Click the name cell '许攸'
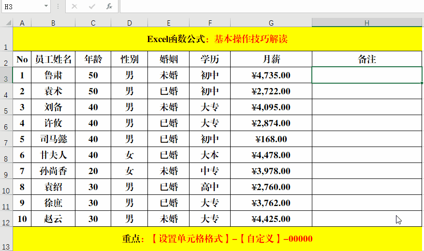This screenshot has width=424, height=251. [x=53, y=123]
